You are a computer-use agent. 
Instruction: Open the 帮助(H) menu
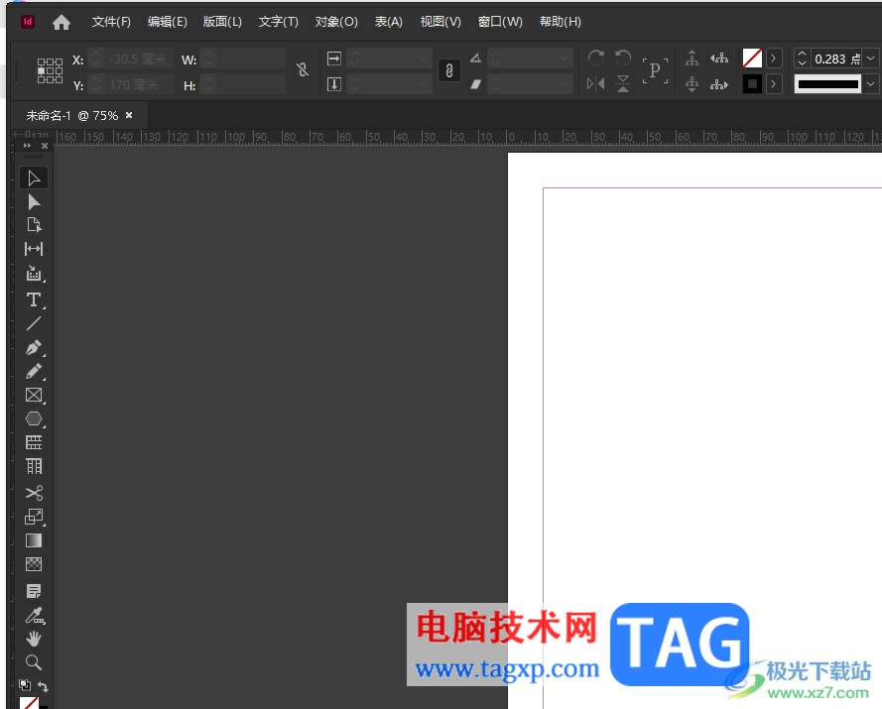[x=561, y=22]
